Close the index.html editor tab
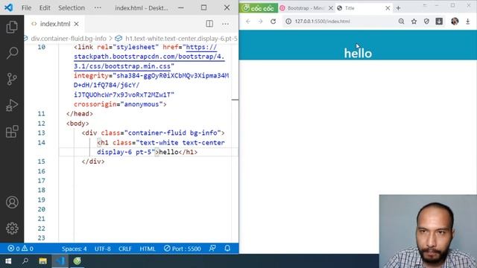 point(76,24)
